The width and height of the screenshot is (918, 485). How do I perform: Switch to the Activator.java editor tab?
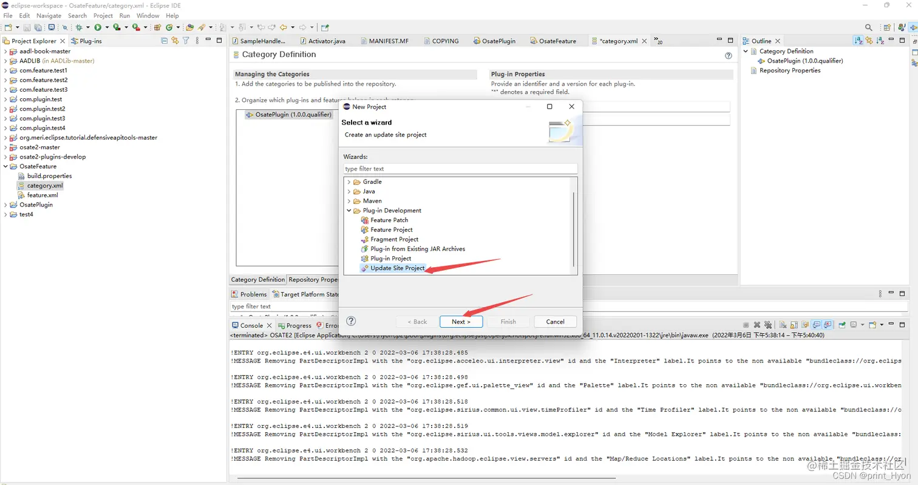(x=322, y=41)
